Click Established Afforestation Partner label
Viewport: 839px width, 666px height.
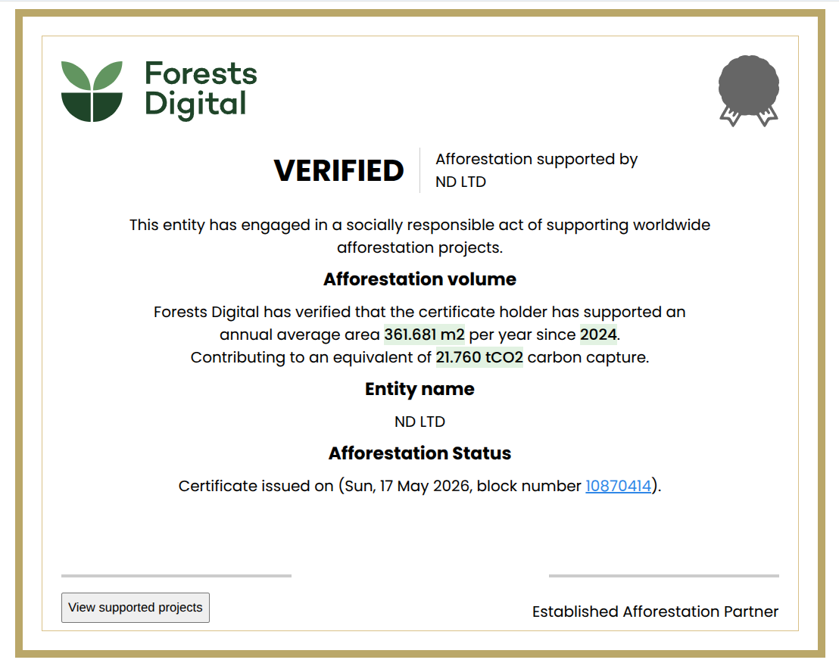pos(655,612)
